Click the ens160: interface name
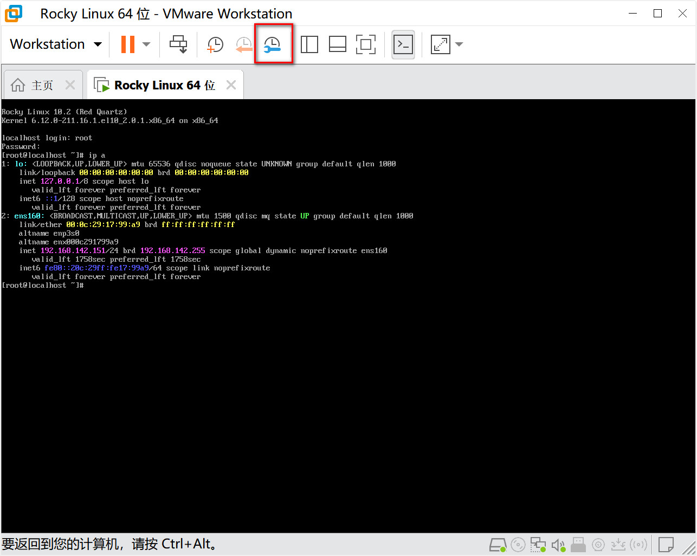697x556 pixels. pos(29,216)
